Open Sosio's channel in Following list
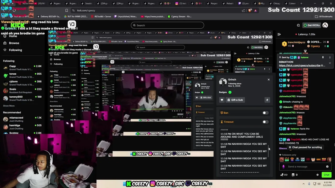This screenshot has width=335, height=188. [22, 91]
